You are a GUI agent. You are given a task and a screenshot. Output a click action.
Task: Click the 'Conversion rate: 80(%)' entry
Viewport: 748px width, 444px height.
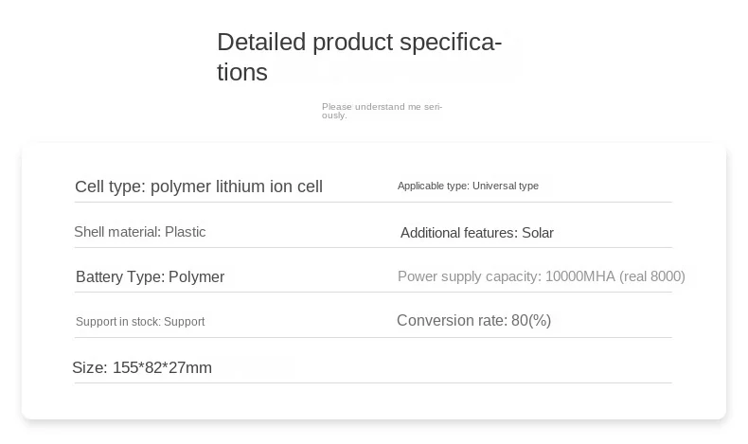click(x=473, y=321)
